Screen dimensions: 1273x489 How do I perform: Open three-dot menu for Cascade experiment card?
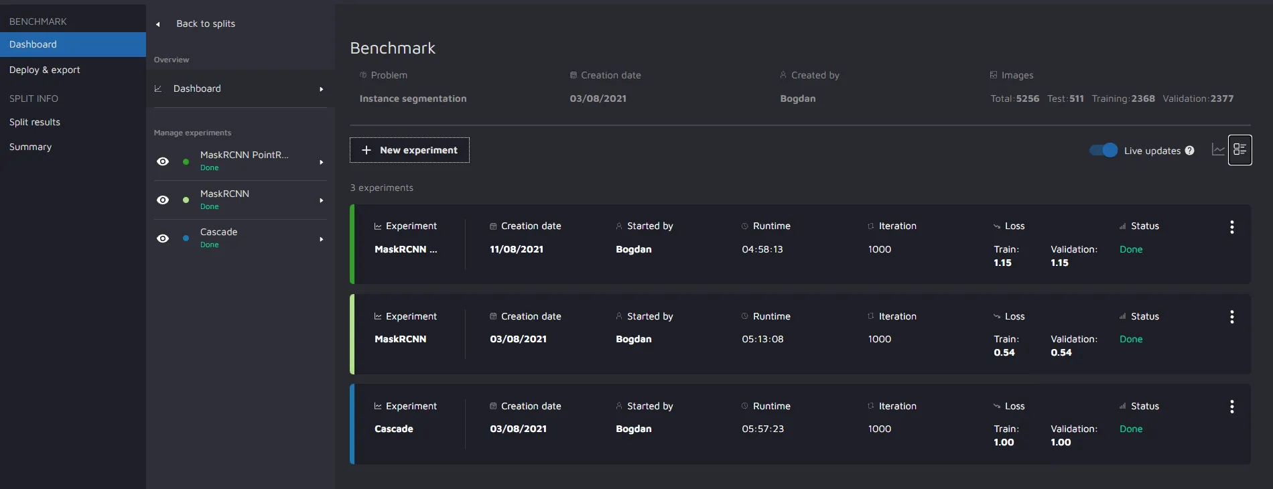[1231, 407]
